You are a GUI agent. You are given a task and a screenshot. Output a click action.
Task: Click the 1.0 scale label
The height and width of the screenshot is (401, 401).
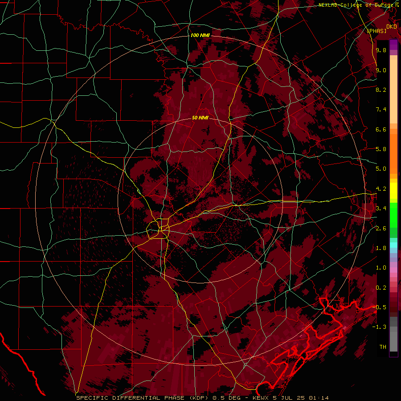(381, 268)
